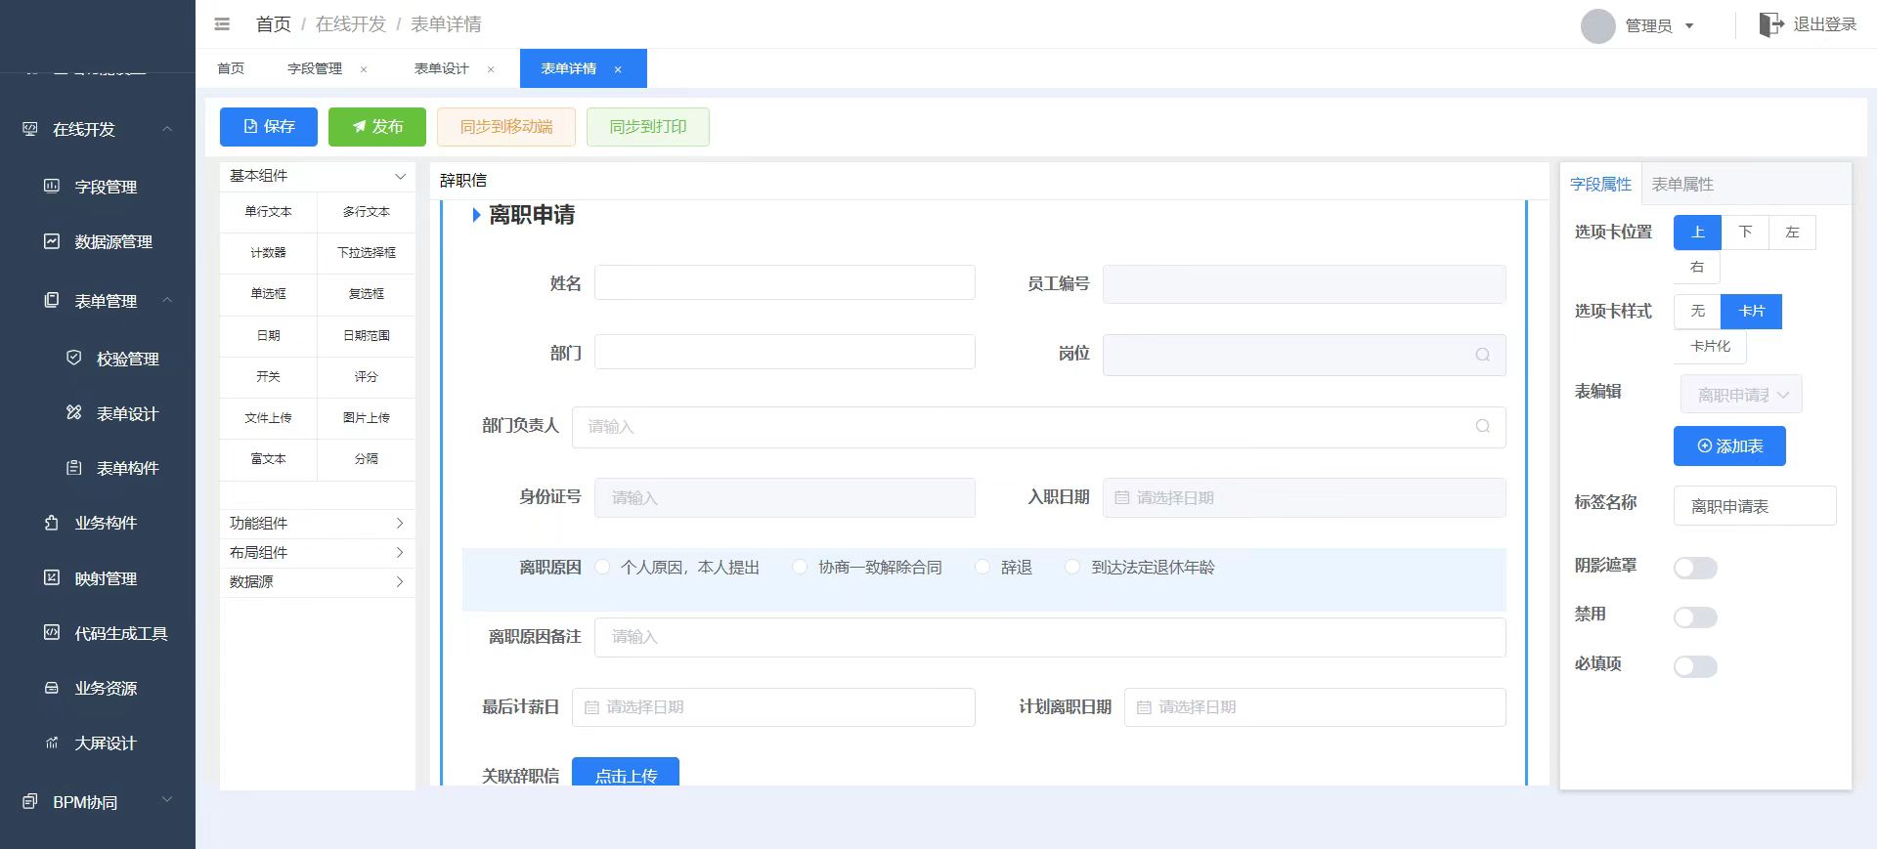Click the 在线开发 monitor icon
This screenshot has width=1877, height=849.
(30, 129)
